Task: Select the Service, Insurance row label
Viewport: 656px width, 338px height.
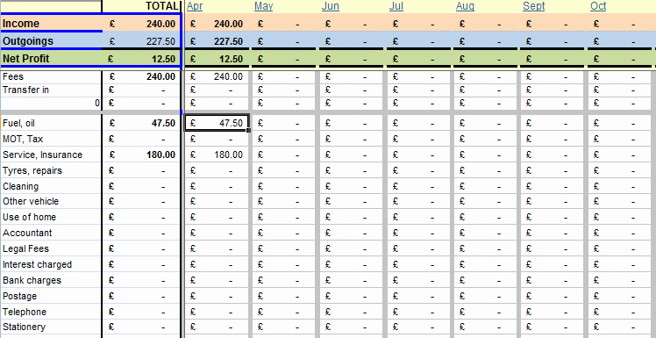Action: pos(51,155)
